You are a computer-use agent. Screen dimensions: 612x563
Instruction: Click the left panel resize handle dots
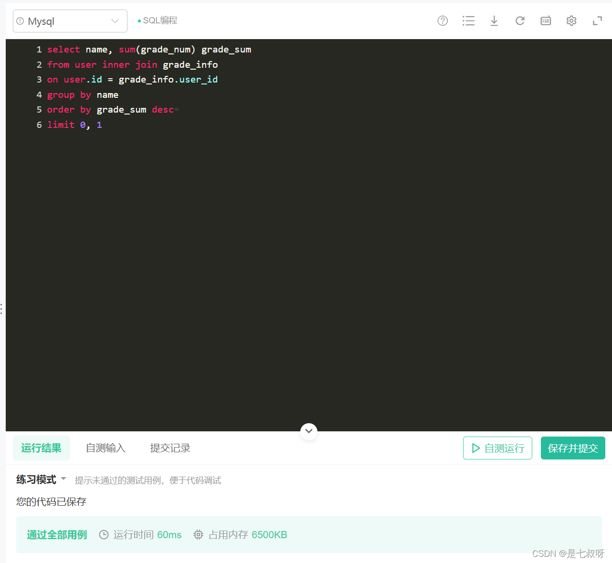[2, 309]
